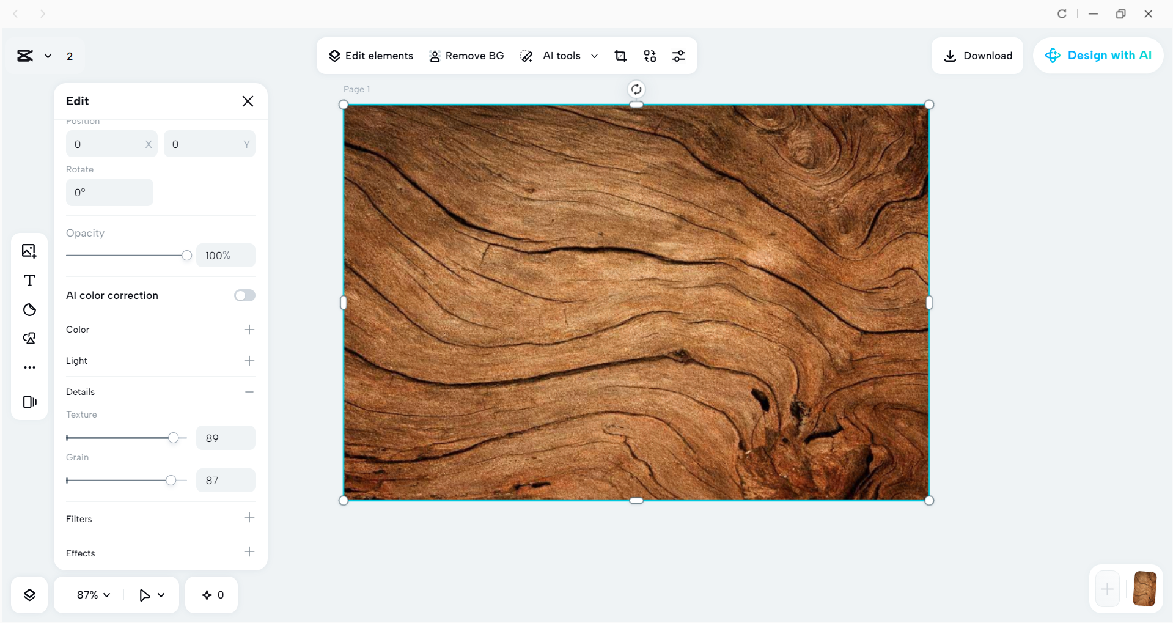Click the bottom edge middle handle of image
The image size is (1173, 623).
pyautogui.click(x=636, y=501)
